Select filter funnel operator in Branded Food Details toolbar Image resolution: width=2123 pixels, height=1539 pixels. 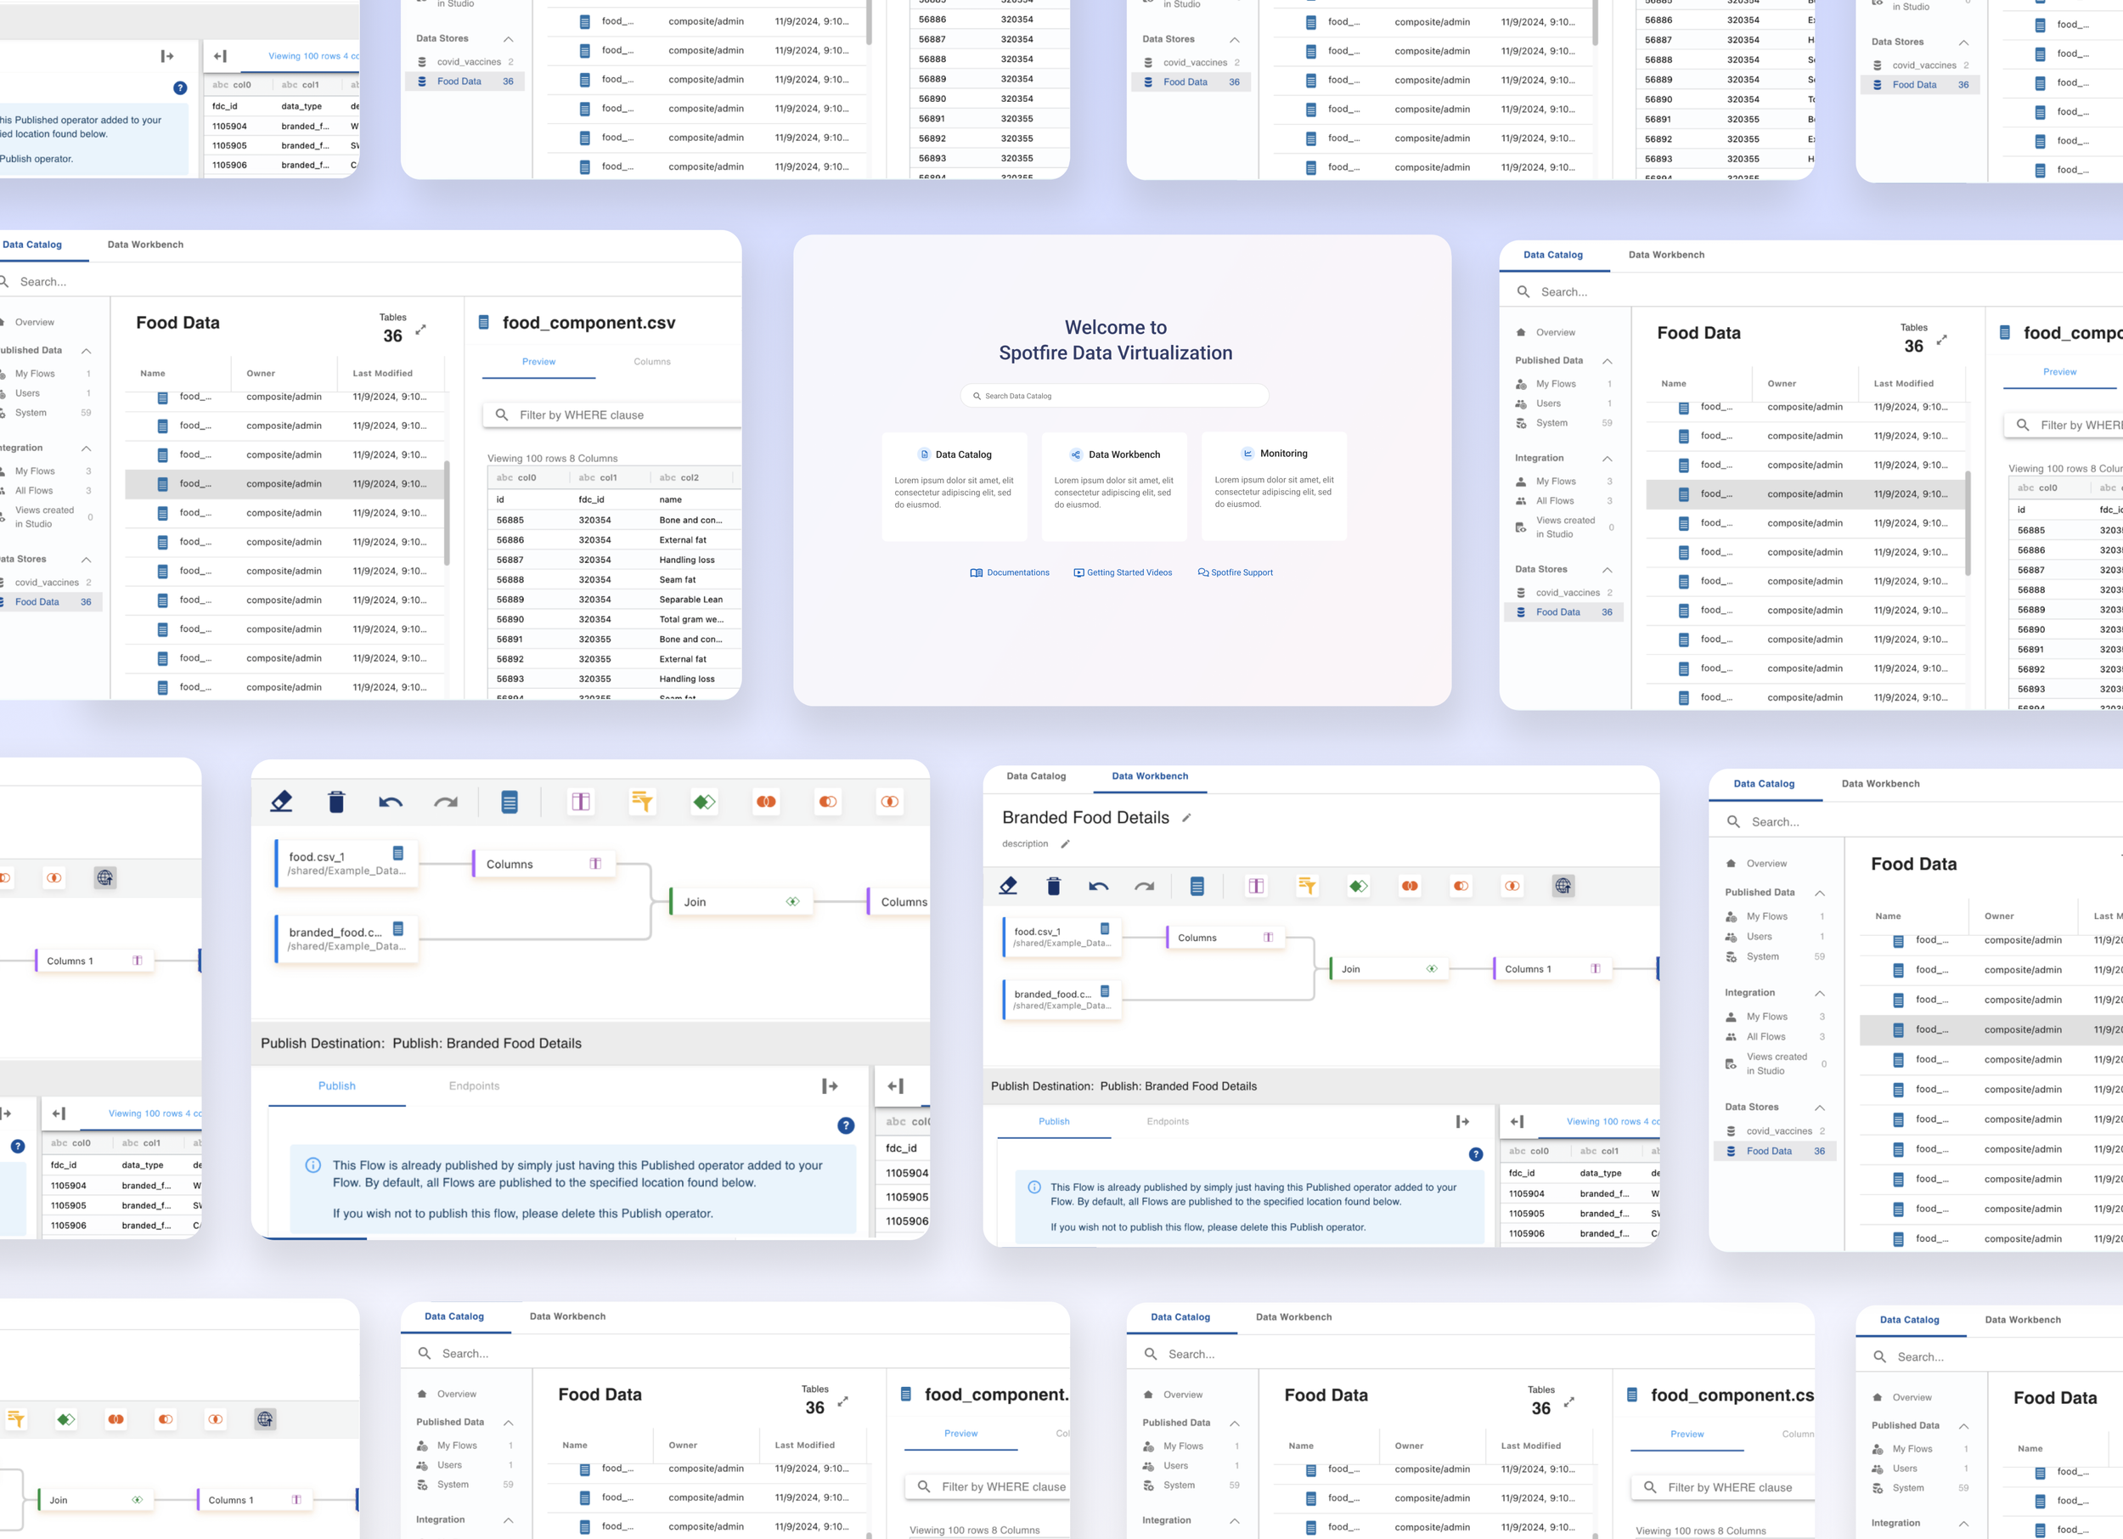(1307, 886)
